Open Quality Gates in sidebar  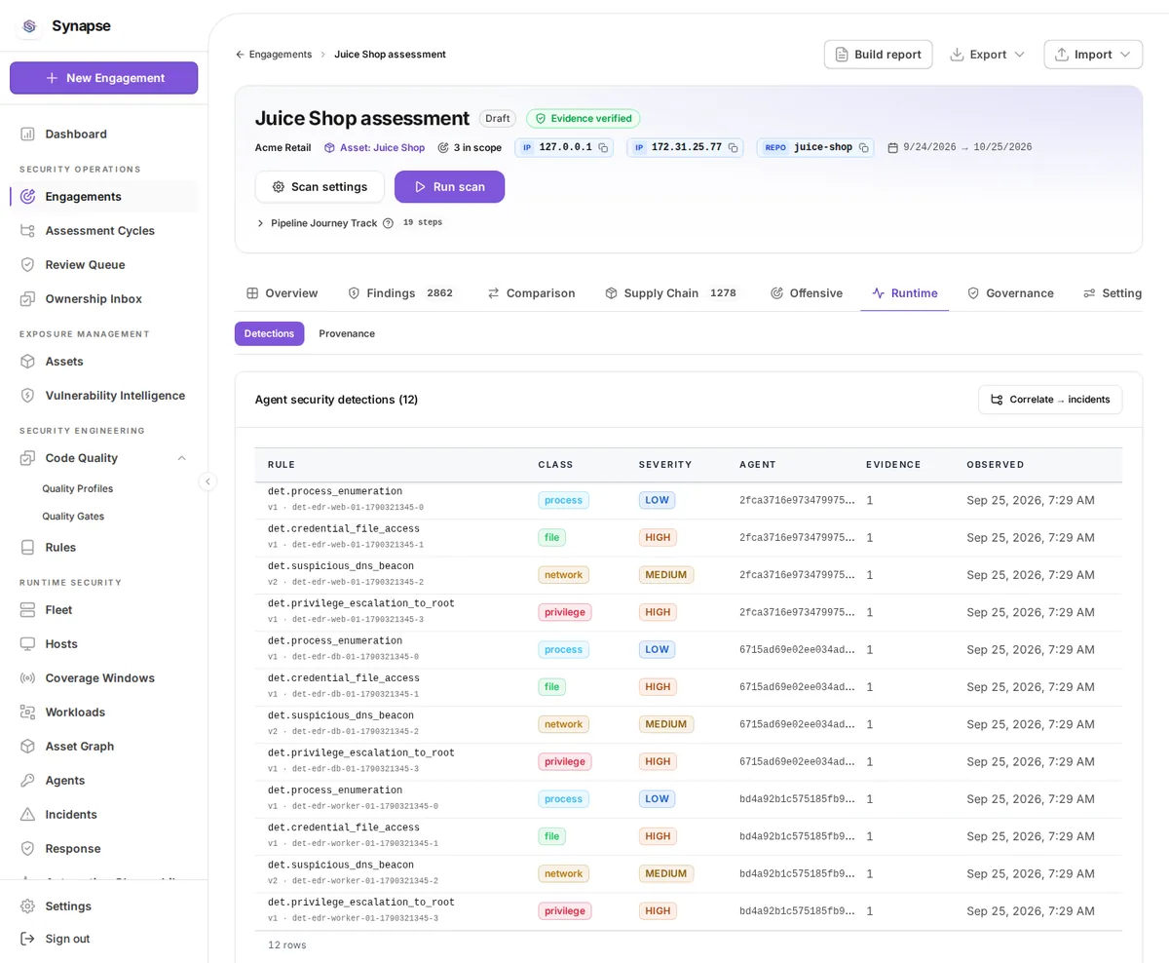(73, 517)
